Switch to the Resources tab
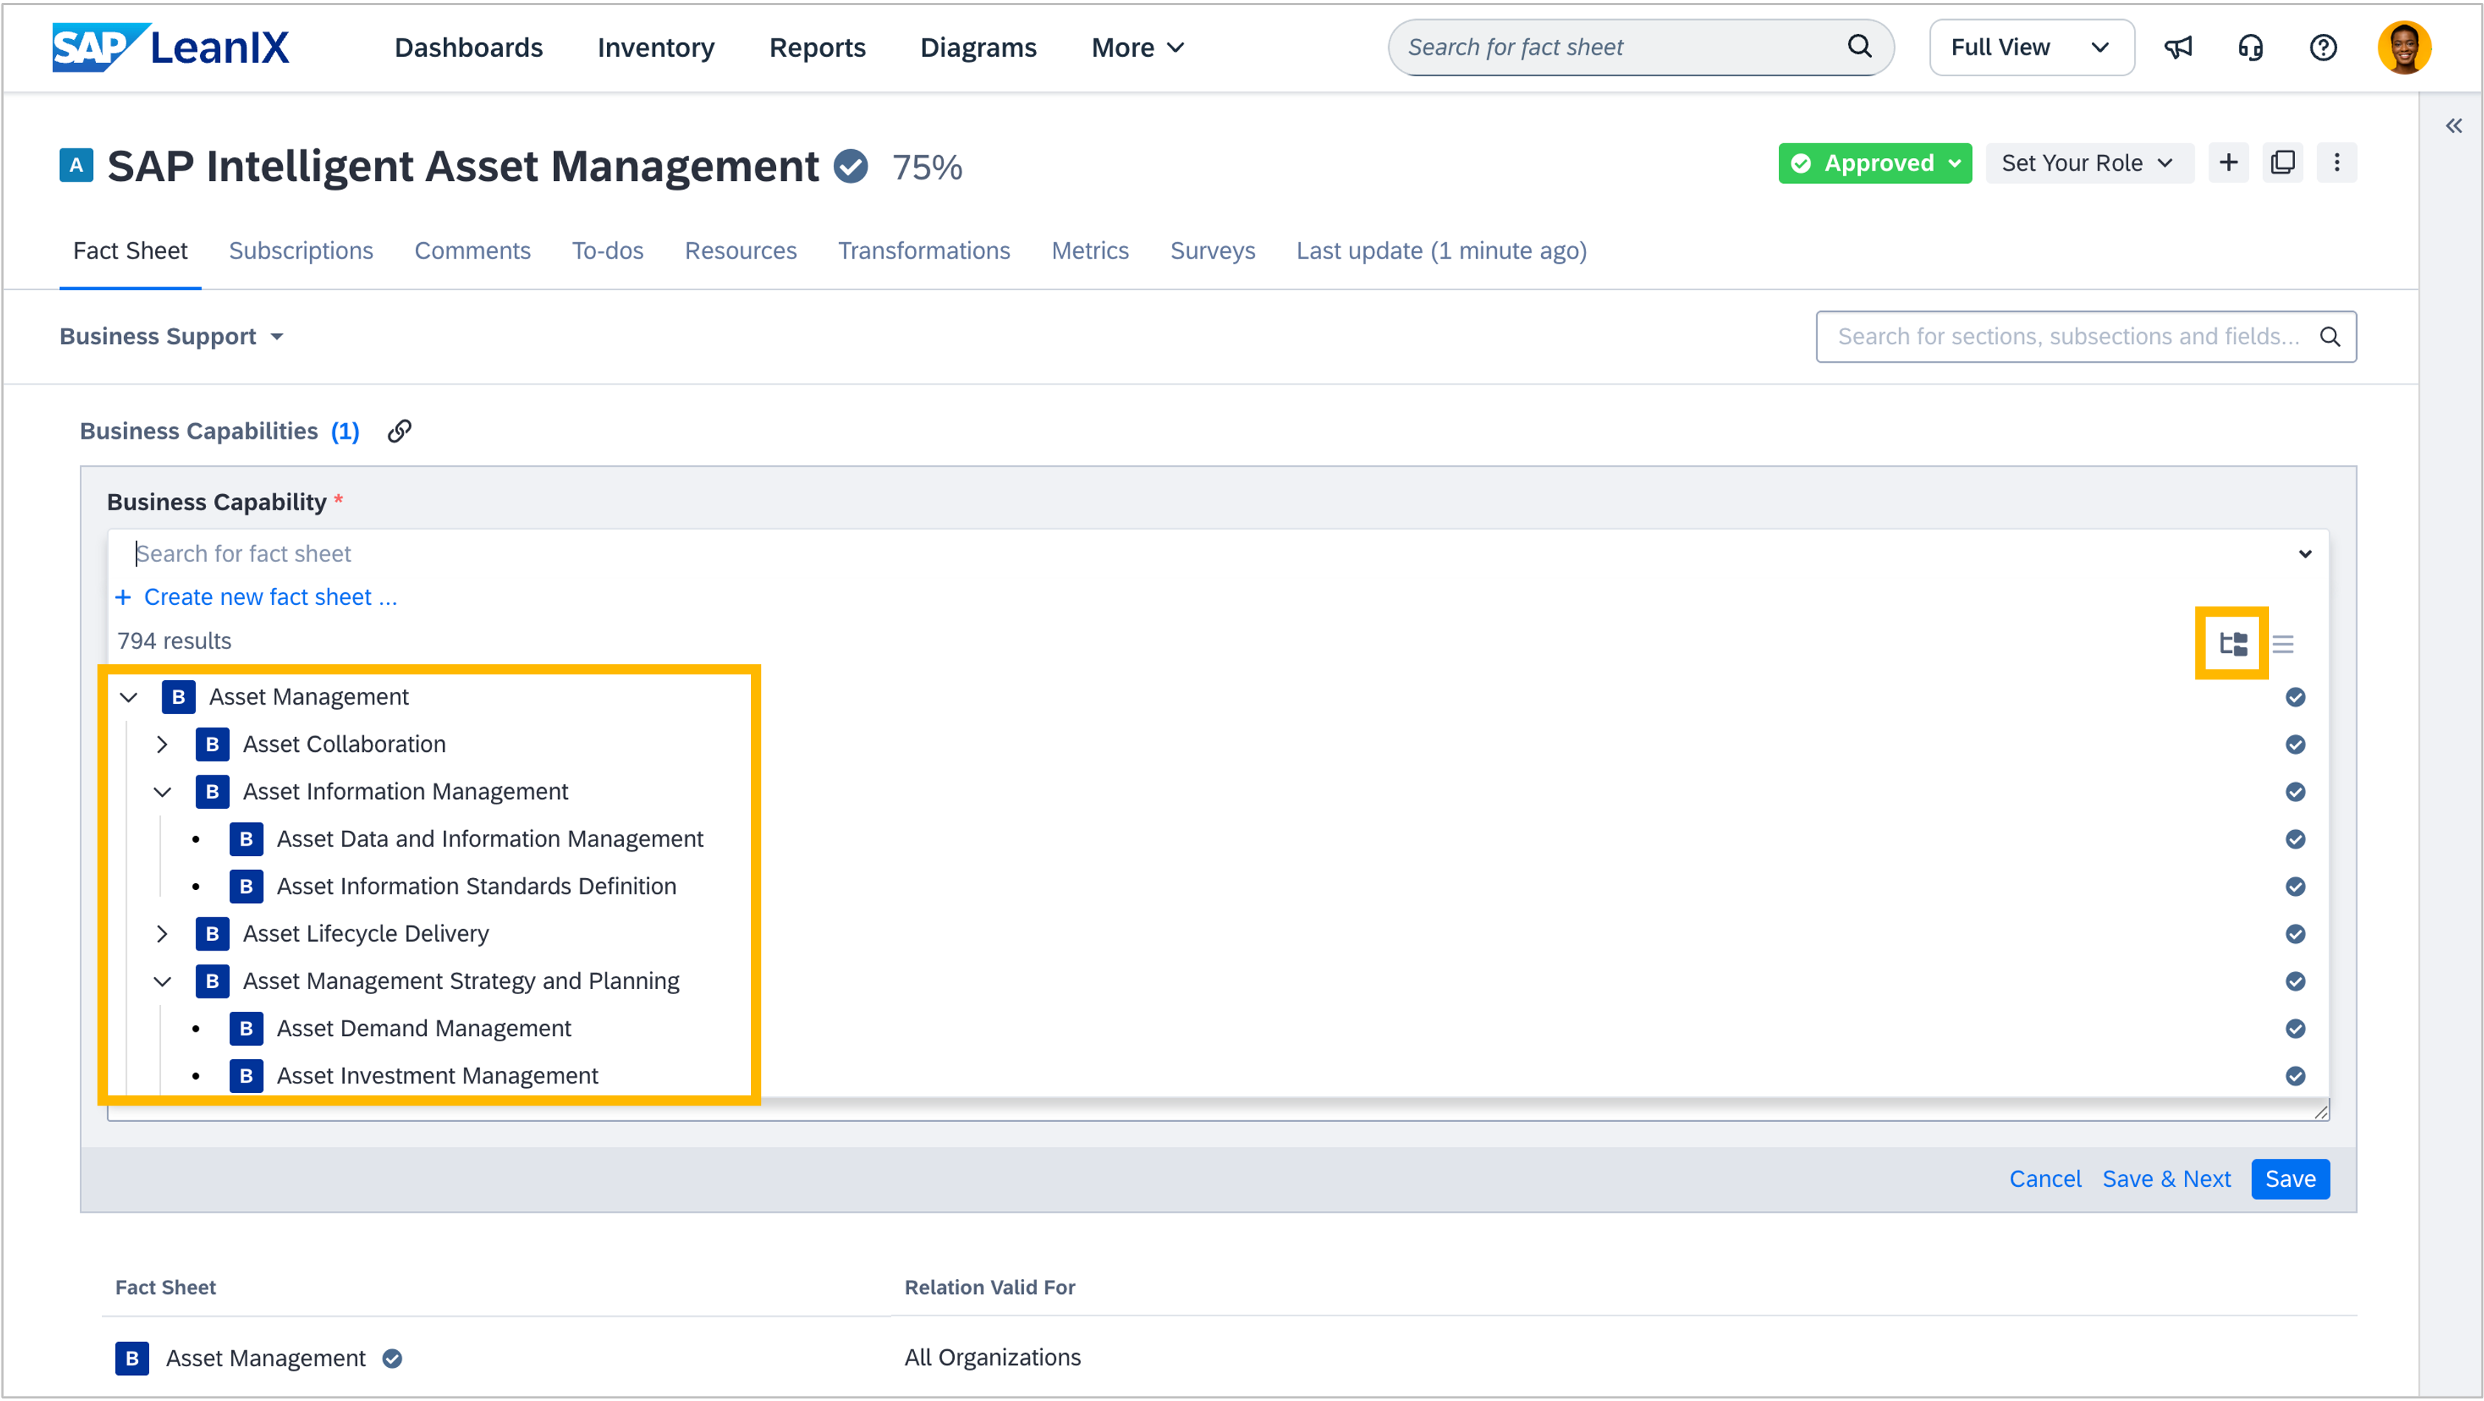 tap(741, 250)
